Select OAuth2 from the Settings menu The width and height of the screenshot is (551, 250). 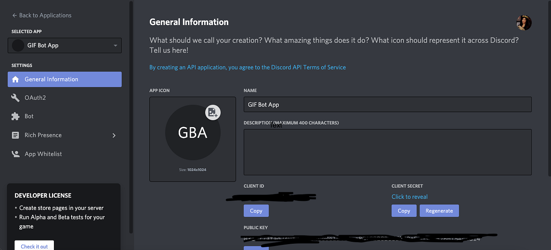tap(35, 97)
